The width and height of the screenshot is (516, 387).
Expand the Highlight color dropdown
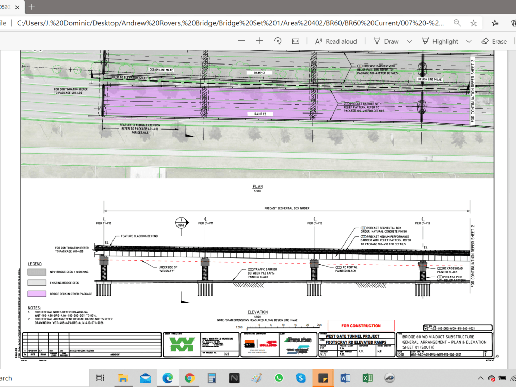(x=469, y=41)
